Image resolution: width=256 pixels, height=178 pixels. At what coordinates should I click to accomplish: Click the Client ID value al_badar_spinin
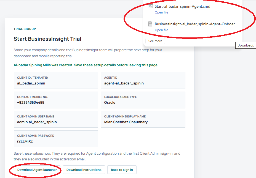pos(31,83)
